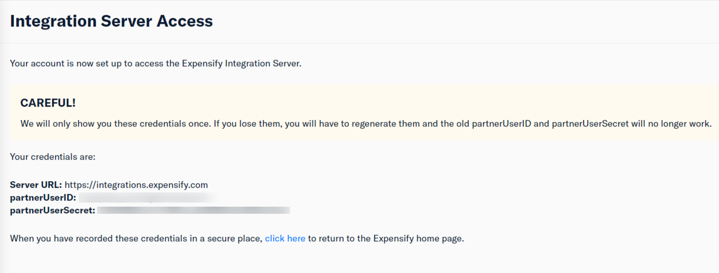
Task: Click the bold "partnerUserSecret:" label
Action: [53, 210]
